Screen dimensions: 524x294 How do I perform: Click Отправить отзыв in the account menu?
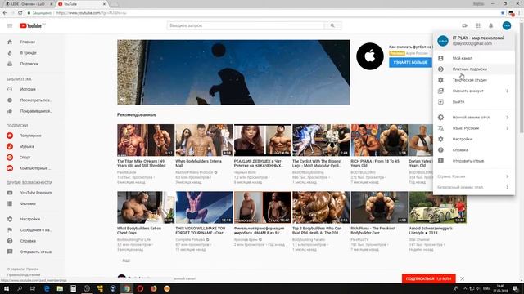click(474, 161)
